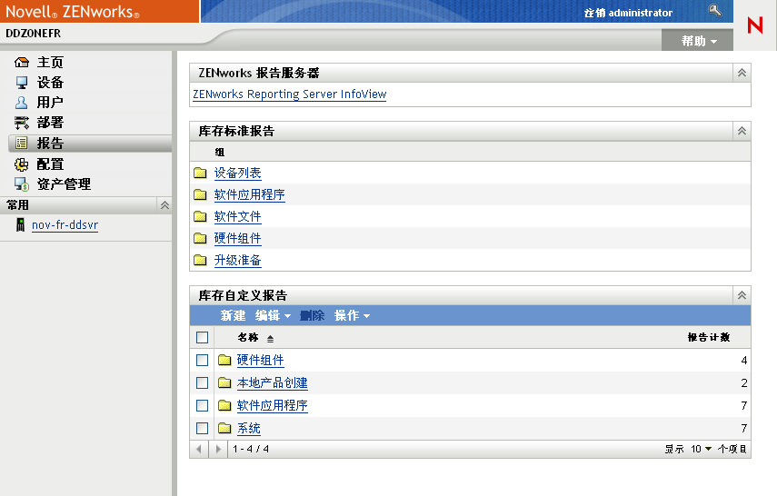Click the folder icon for 设备列表
Screen dimensions: 777x496
(200, 173)
